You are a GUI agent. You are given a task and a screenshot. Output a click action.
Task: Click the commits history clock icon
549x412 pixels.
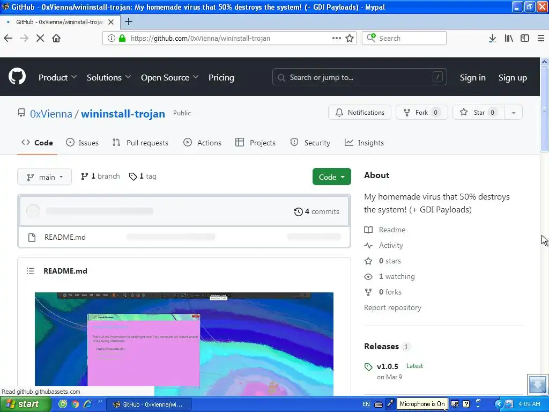pyautogui.click(x=298, y=211)
